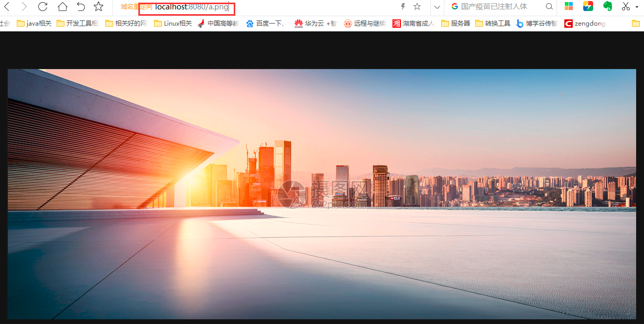Open the screenshot scissors tool
Screen dimensions: 644x324
point(625,6)
